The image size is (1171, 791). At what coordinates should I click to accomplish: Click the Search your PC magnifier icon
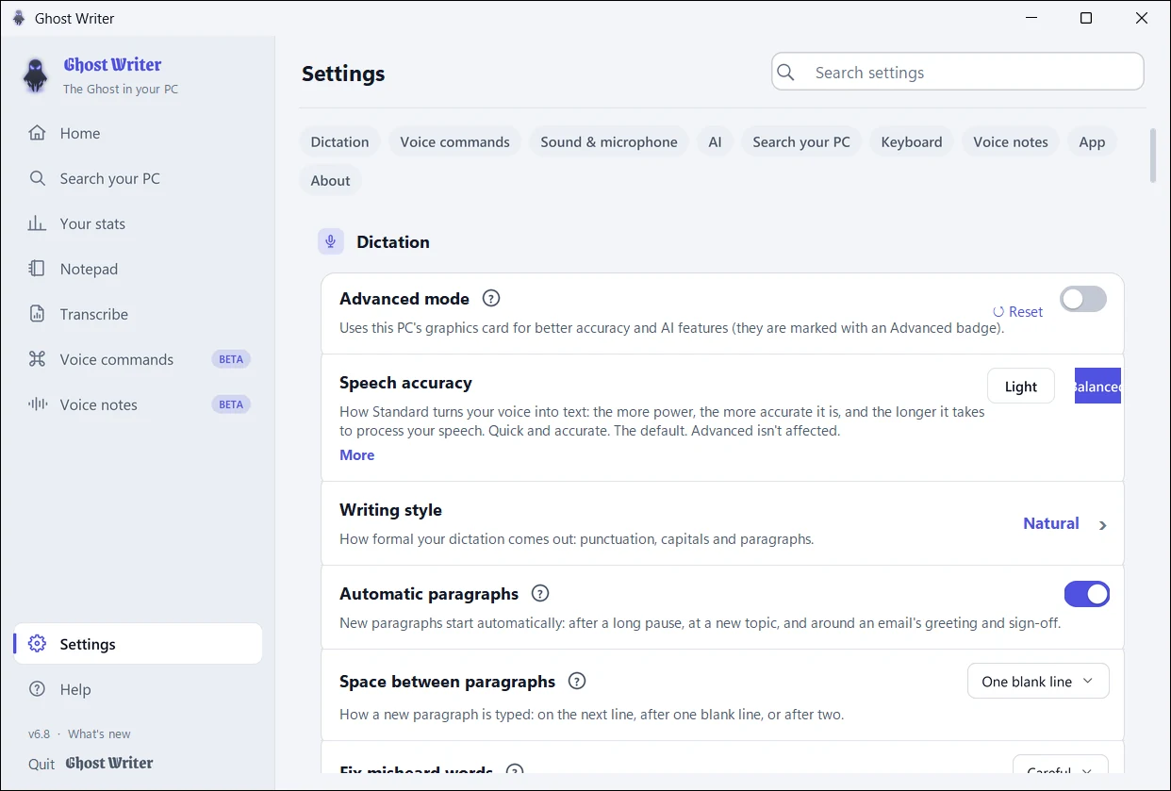(37, 178)
